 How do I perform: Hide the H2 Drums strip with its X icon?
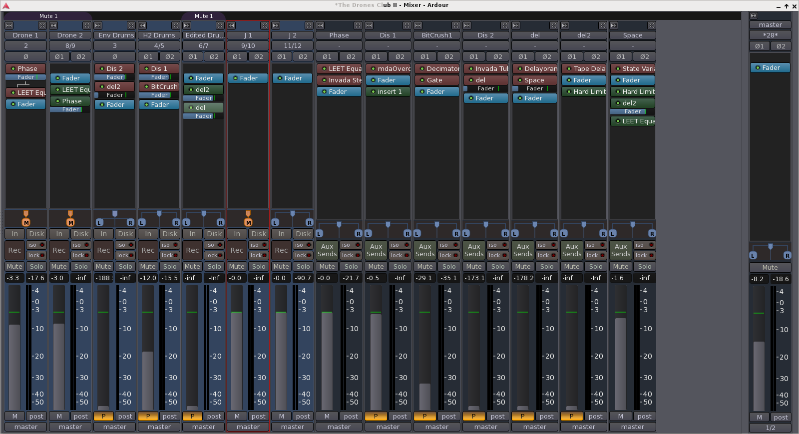point(175,25)
